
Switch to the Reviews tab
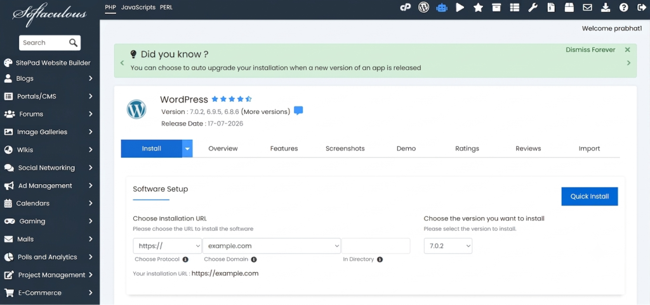[x=528, y=148]
